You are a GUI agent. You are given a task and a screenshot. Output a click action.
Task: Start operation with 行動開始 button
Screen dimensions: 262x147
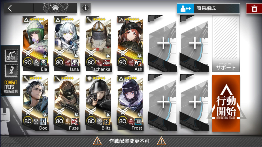coord(226,103)
